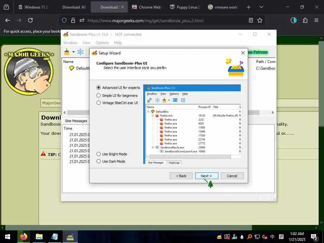This screenshot has width=324, height=243.
Task: Follow the on Patreon link
Action: point(258,52)
